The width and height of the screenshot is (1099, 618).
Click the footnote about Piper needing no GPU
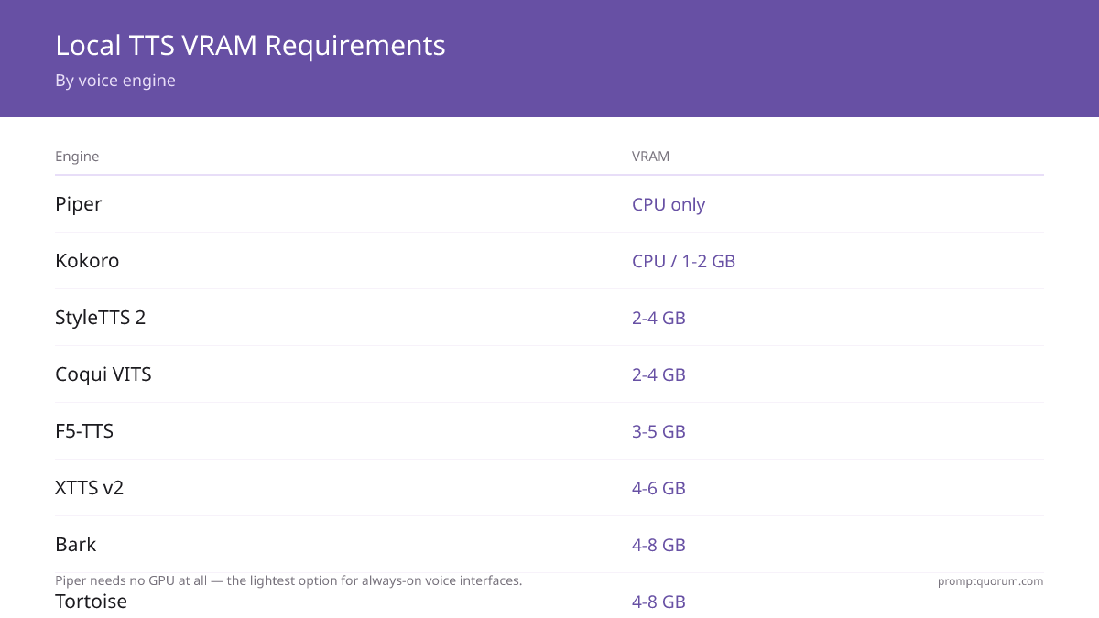coord(288,580)
